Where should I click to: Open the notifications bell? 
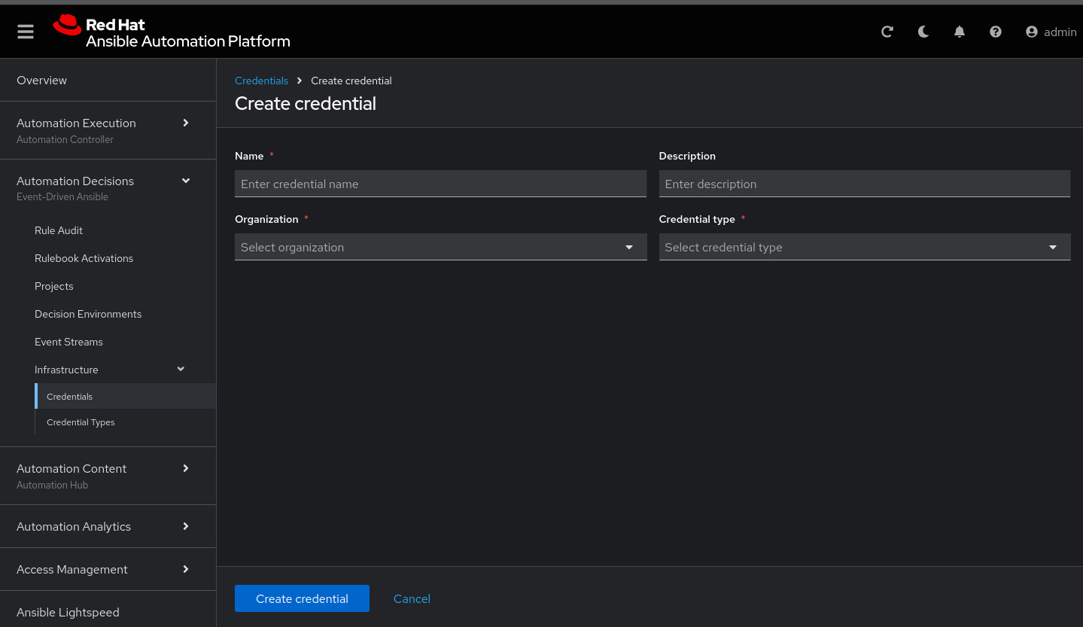pyautogui.click(x=960, y=32)
